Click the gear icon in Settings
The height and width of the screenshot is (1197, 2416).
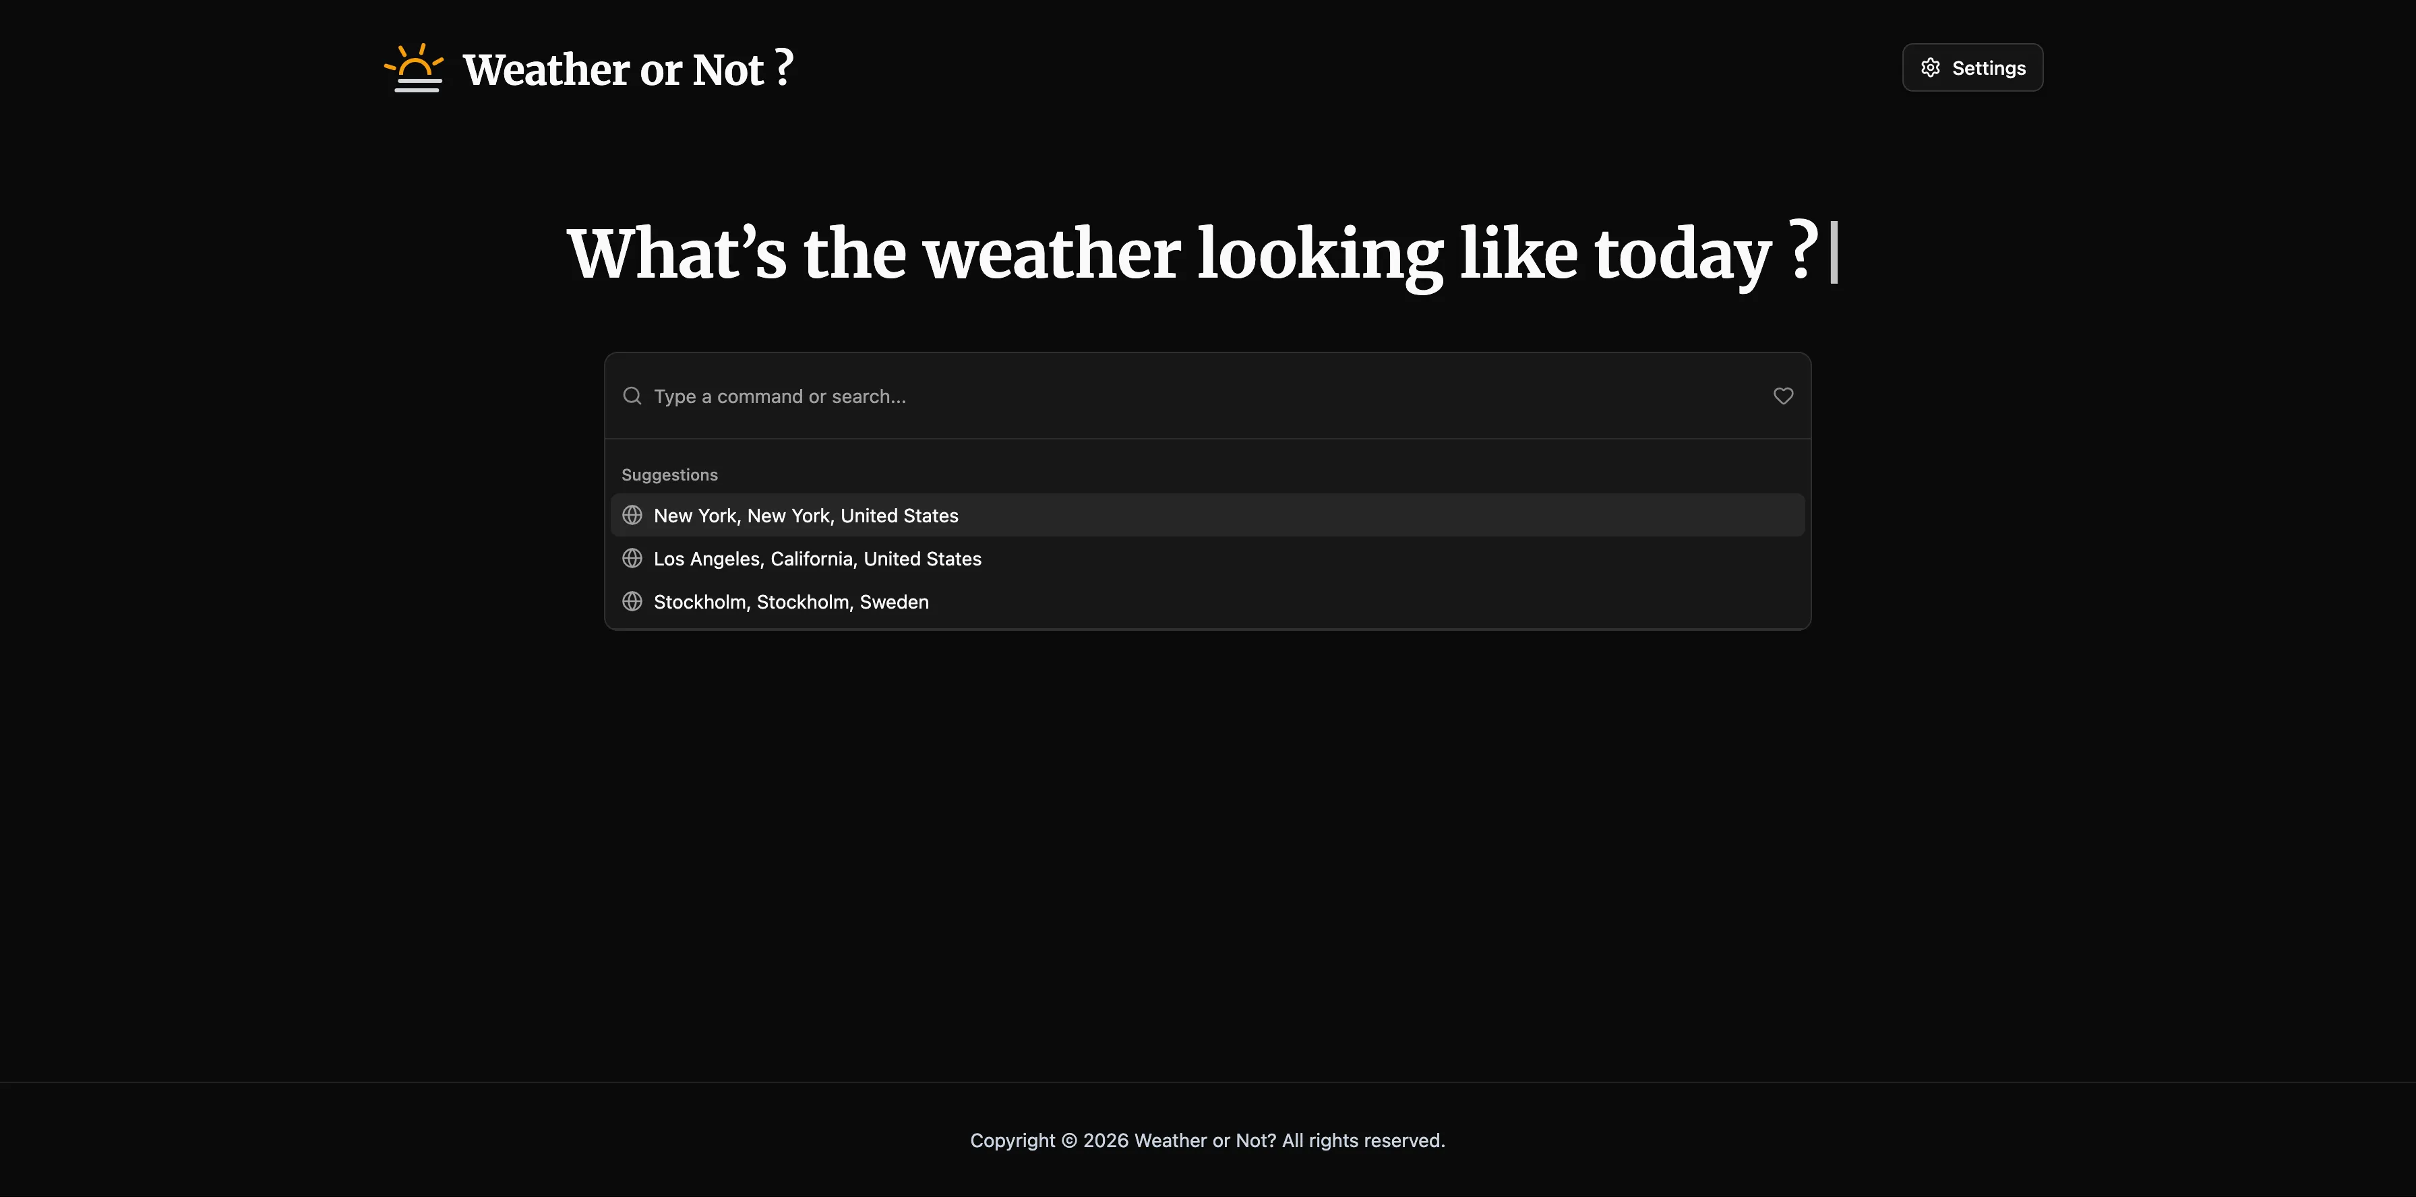[1930, 67]
